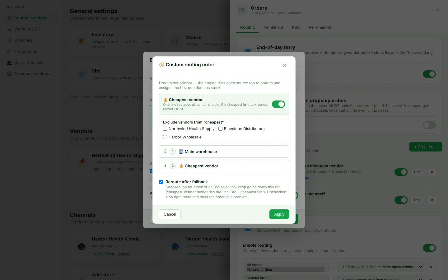Open General settings in the sidebar
The width and height of the screenshot is (448, 280).
[30, 18]
